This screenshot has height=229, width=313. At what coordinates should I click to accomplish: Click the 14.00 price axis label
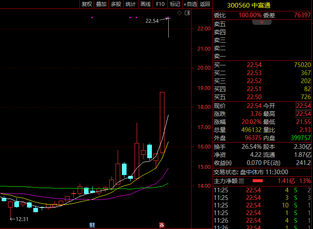tap(204, 186)
